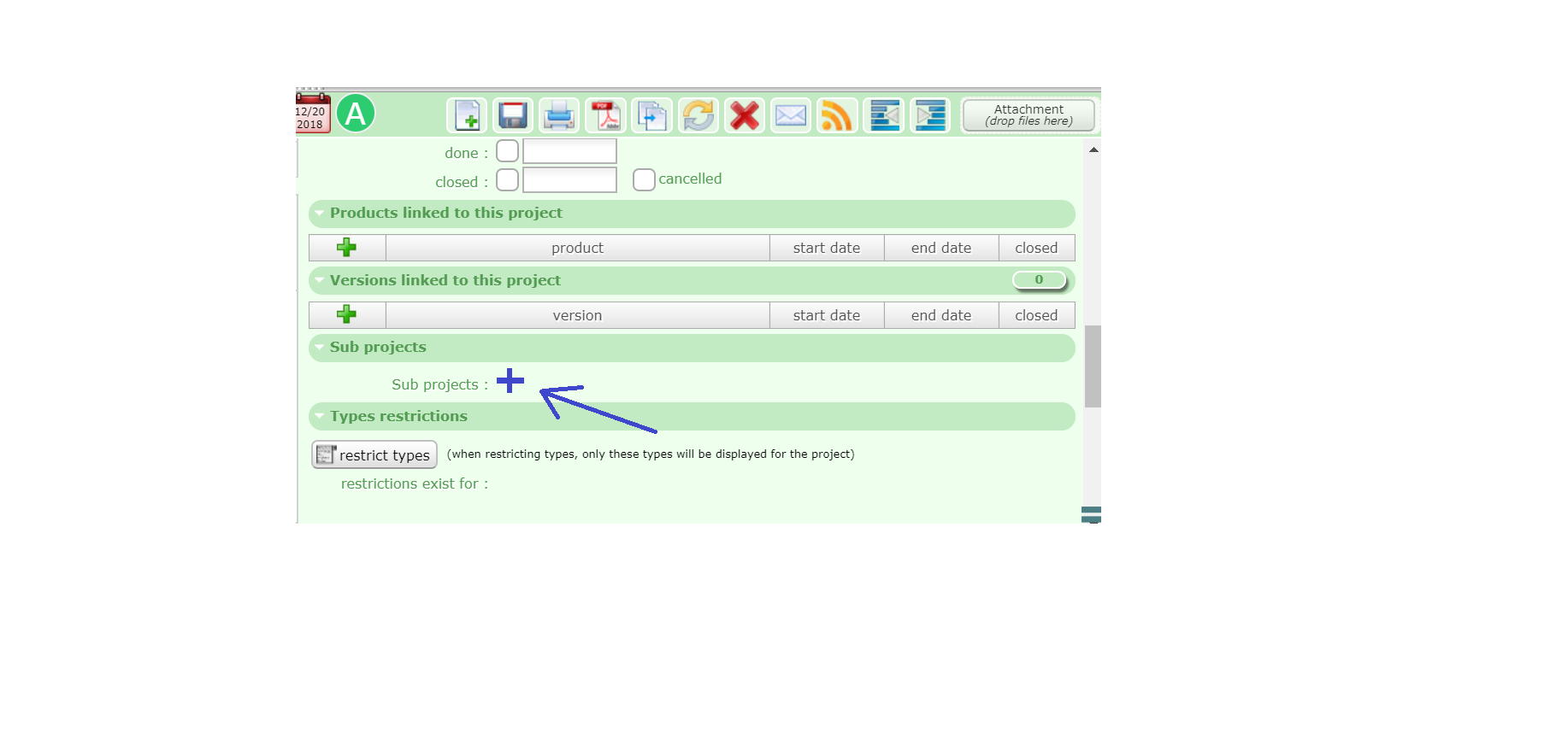The width and height of the screenshot is (1562, 750).
Task: Click the restrict types button
Action: (374, 454)
